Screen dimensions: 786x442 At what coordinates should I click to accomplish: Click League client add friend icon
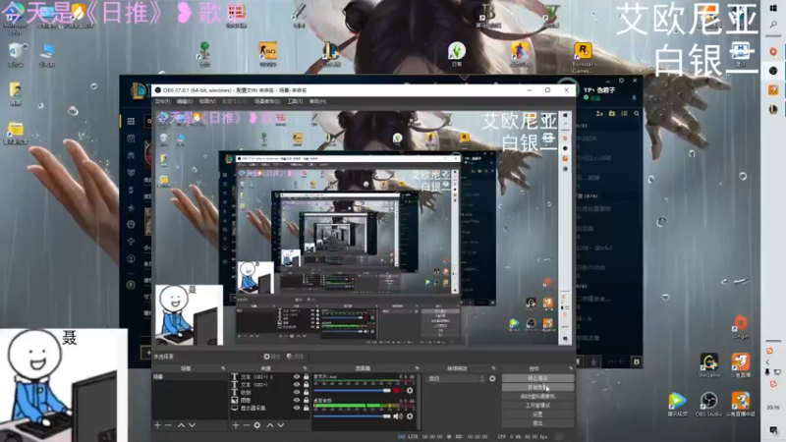[x=599, y=114]
